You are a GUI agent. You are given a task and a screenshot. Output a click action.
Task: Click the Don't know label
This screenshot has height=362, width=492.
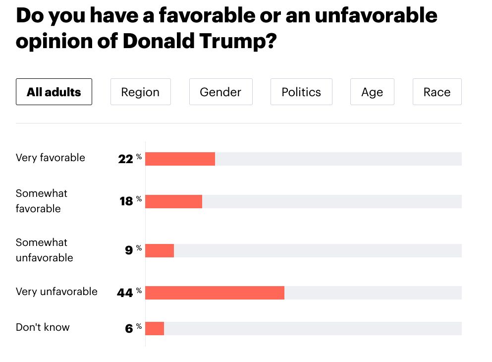coord(43,327)
